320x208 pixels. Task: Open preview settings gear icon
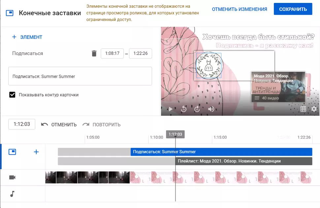pyautogui.click(x=314, y=109)
